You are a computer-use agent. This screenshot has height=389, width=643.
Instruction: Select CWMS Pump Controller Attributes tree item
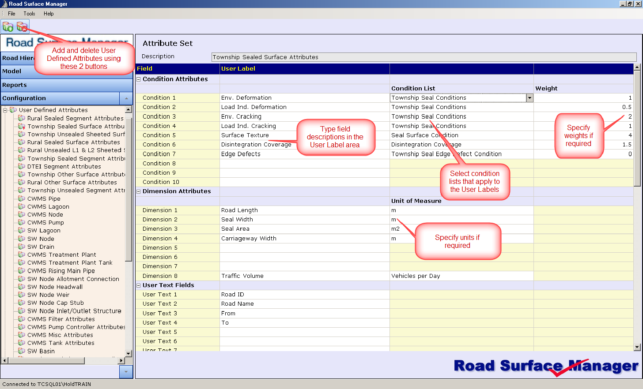point(76,327)
